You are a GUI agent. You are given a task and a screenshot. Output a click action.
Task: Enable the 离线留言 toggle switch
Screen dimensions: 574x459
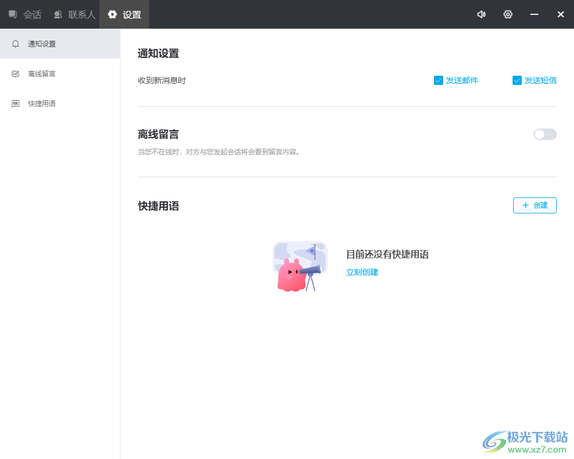pyautogui.click(x=545, y=134)
